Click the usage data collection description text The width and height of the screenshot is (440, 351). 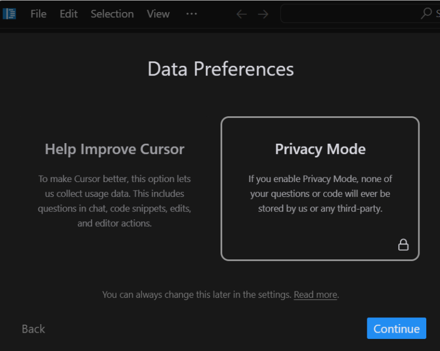(115, 201)
